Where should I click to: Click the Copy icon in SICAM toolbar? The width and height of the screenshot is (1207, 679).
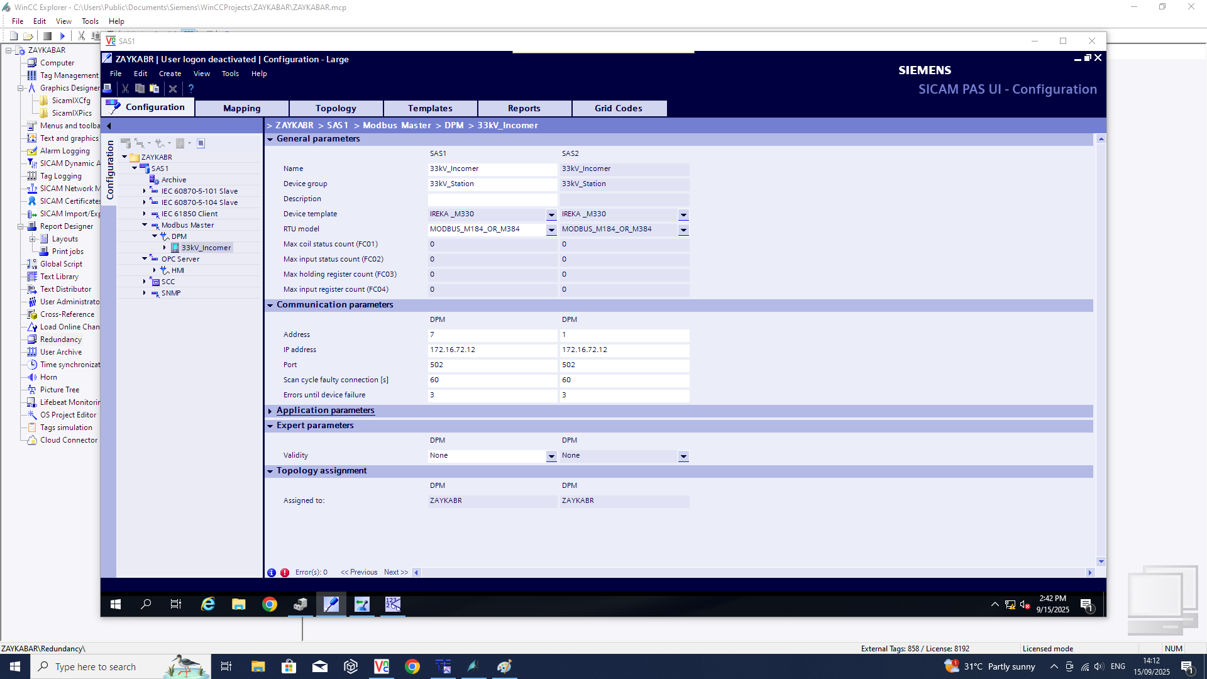(140, 89)
